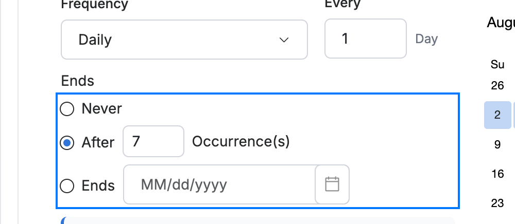Open the Frequency dropdown showing Daily

(x=184, y=40)
